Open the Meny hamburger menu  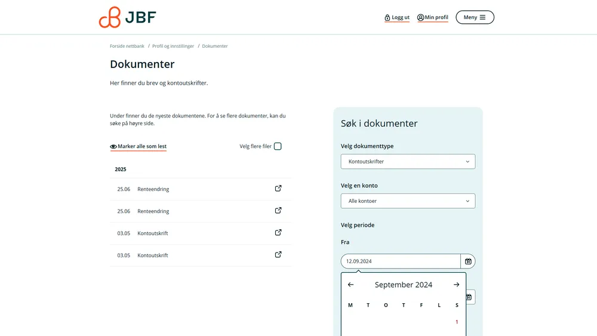pyautogui.click(x=475, y=17)
